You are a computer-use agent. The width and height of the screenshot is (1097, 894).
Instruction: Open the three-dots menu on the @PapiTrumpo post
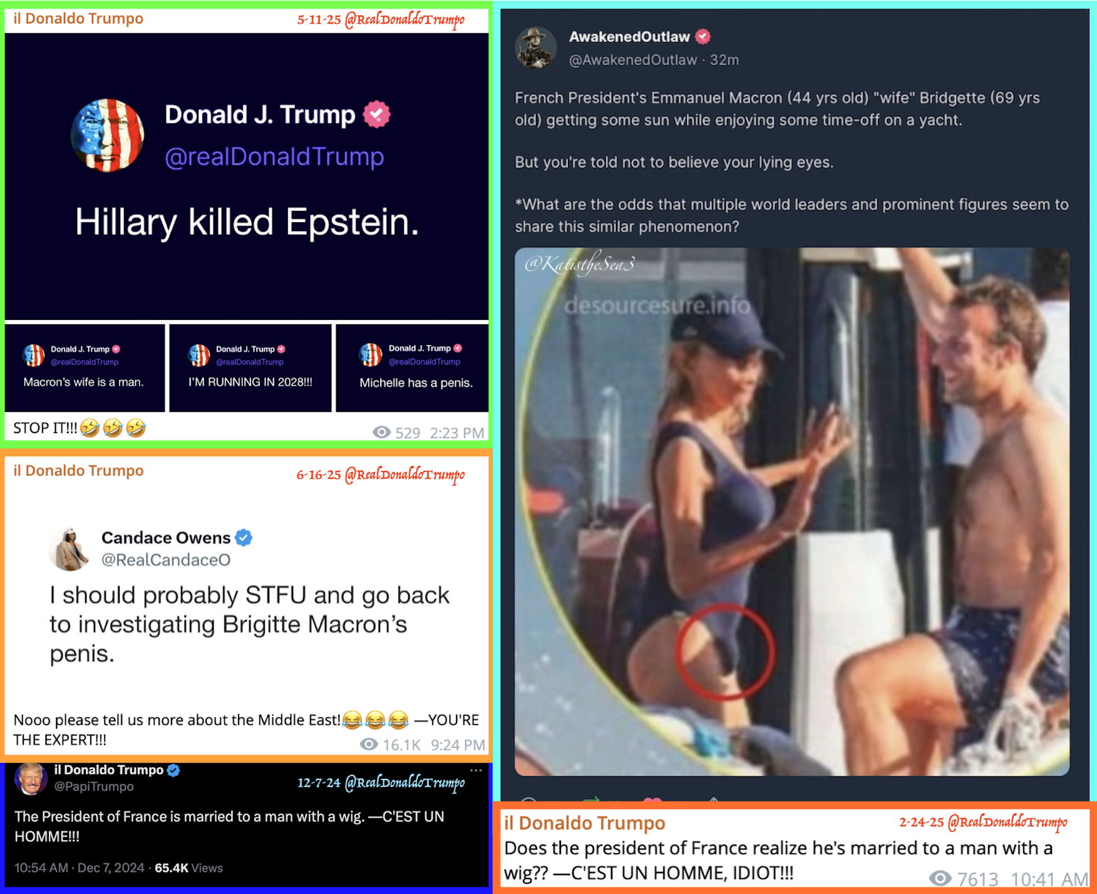476,771
